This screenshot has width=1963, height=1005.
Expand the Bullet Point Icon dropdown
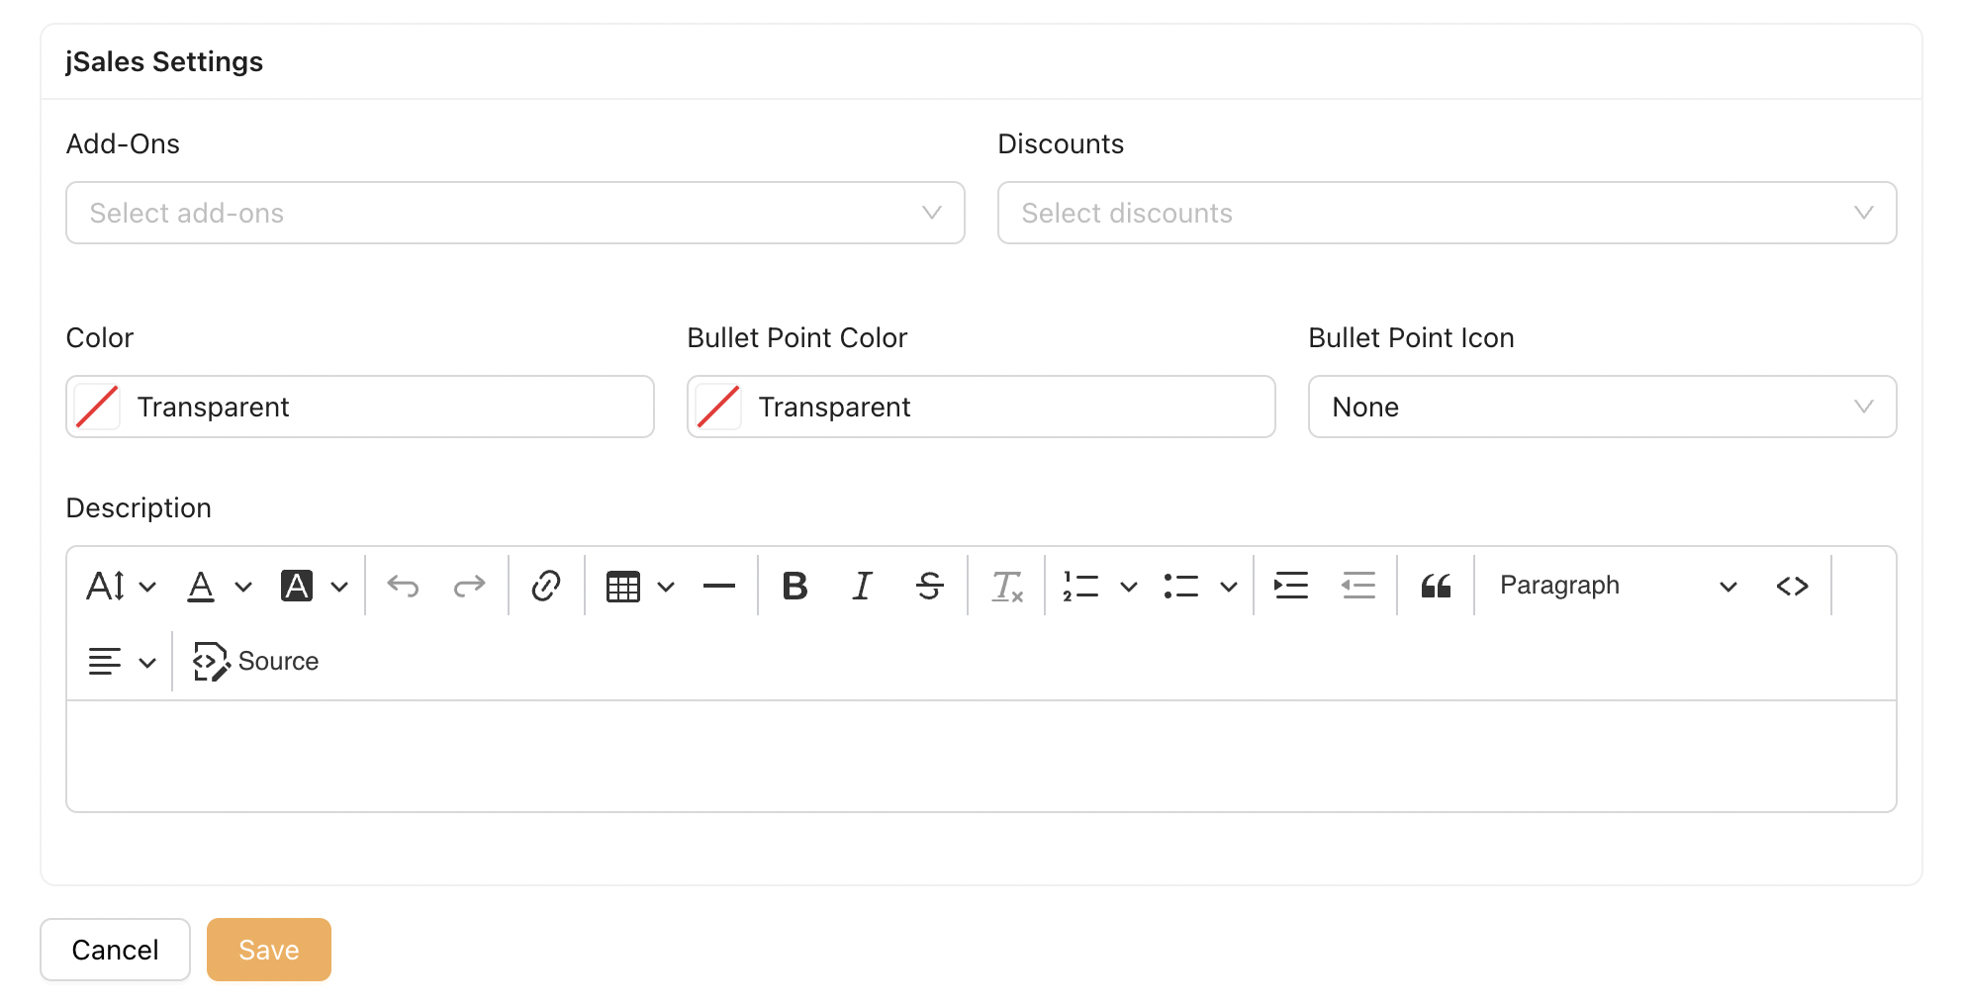coord(1602,407)
